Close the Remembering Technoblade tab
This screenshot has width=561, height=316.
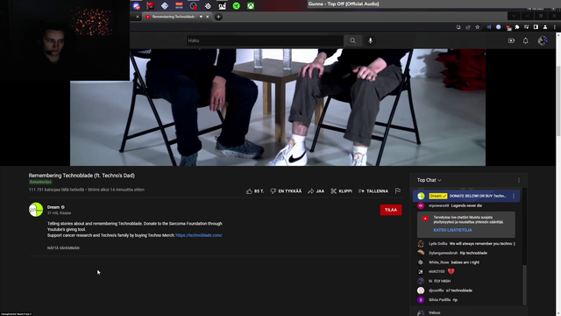click(207, 17)
